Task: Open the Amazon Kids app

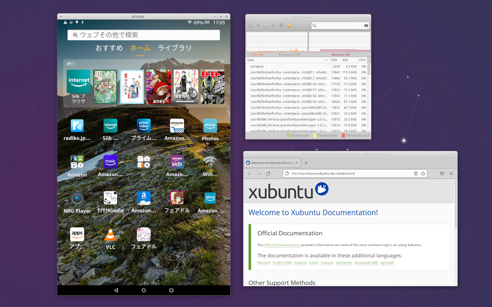Action: coord(177,162)
